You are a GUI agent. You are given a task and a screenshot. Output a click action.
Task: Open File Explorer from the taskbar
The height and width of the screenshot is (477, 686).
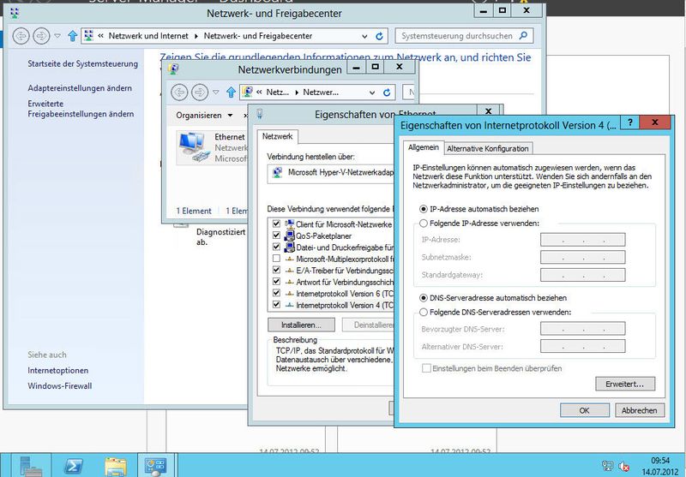coord(115,465)
